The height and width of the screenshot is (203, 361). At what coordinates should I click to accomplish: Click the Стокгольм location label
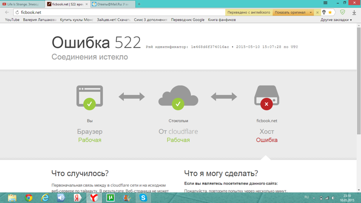coord(178,120)
